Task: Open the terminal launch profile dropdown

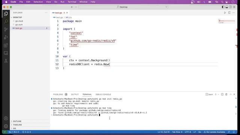Action: click(x=218, y=94)
